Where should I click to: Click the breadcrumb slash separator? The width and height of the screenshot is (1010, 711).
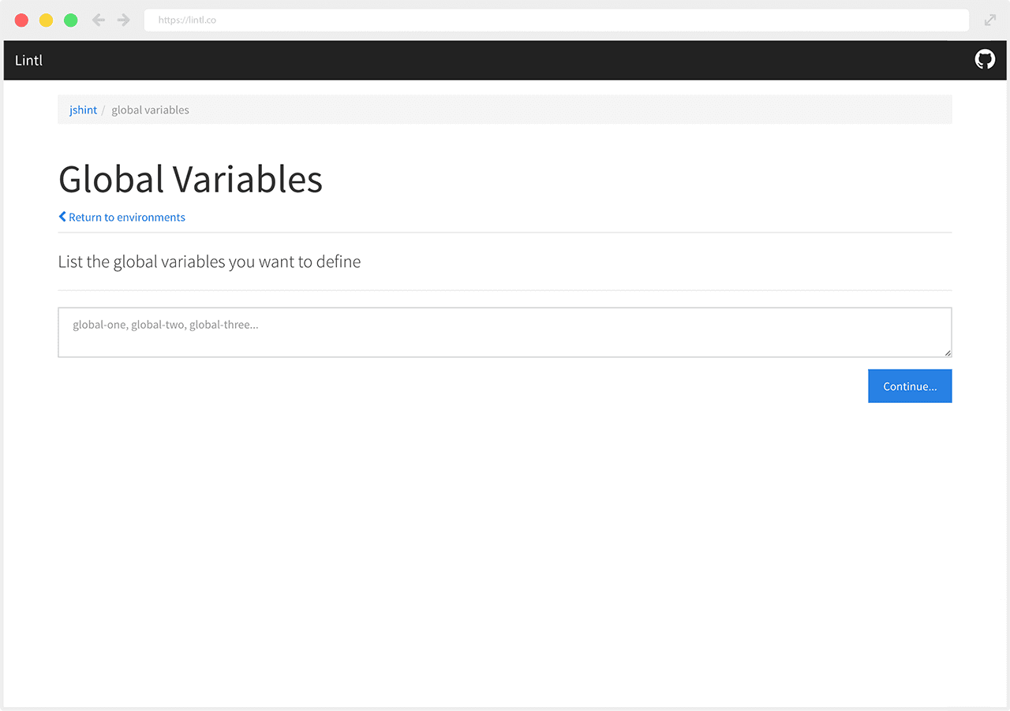tap(103, 110)
